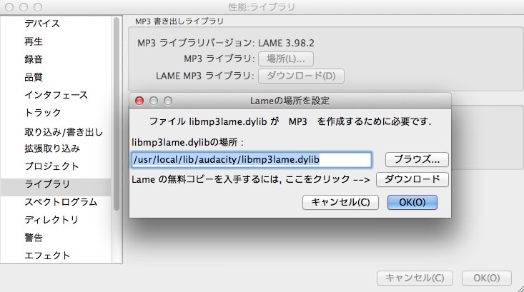Image resolution: width=524 pixels, height=292 pixels.
Task: Click the LAME MP3 ライブラリ: label
Action: coord(205,76)
